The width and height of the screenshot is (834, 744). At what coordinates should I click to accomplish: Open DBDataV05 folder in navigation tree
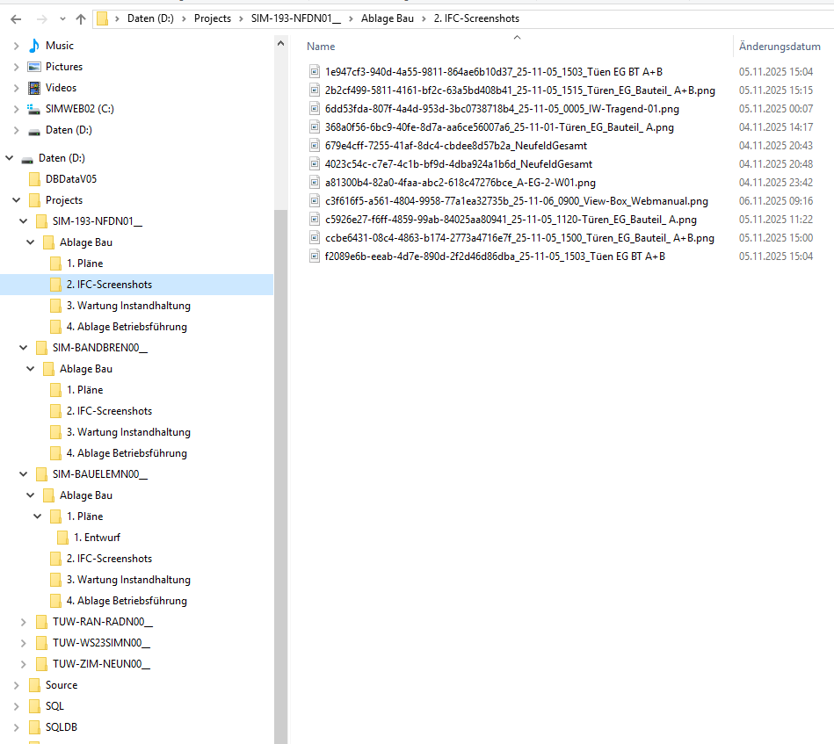pos(71,179)
